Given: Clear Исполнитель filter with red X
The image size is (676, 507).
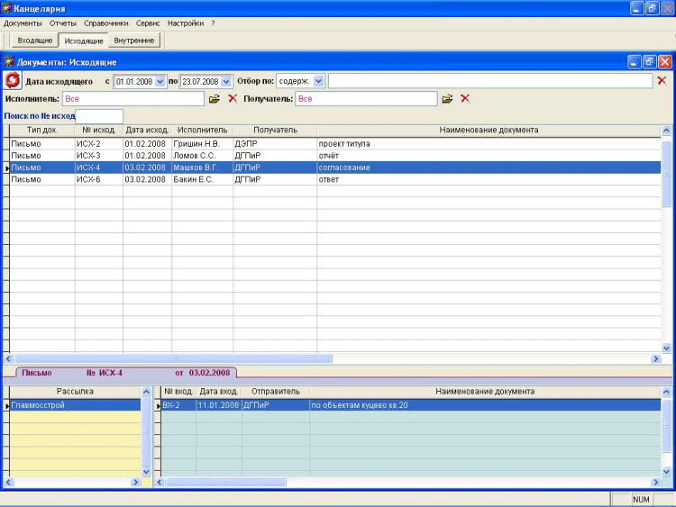Looking at the screenshot, I should [233, 98].
